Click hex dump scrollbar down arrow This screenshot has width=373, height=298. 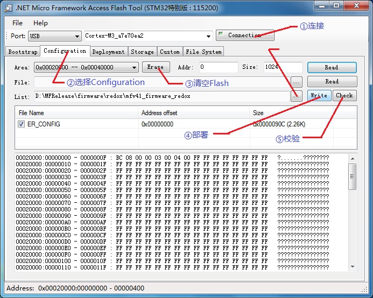(x=353, y=267)
